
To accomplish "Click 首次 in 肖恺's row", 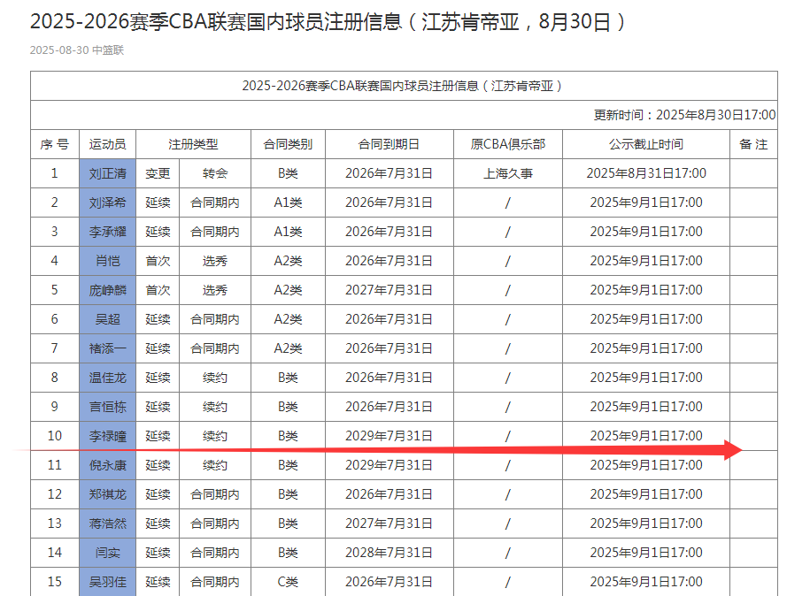I will (x=158, y=261).
